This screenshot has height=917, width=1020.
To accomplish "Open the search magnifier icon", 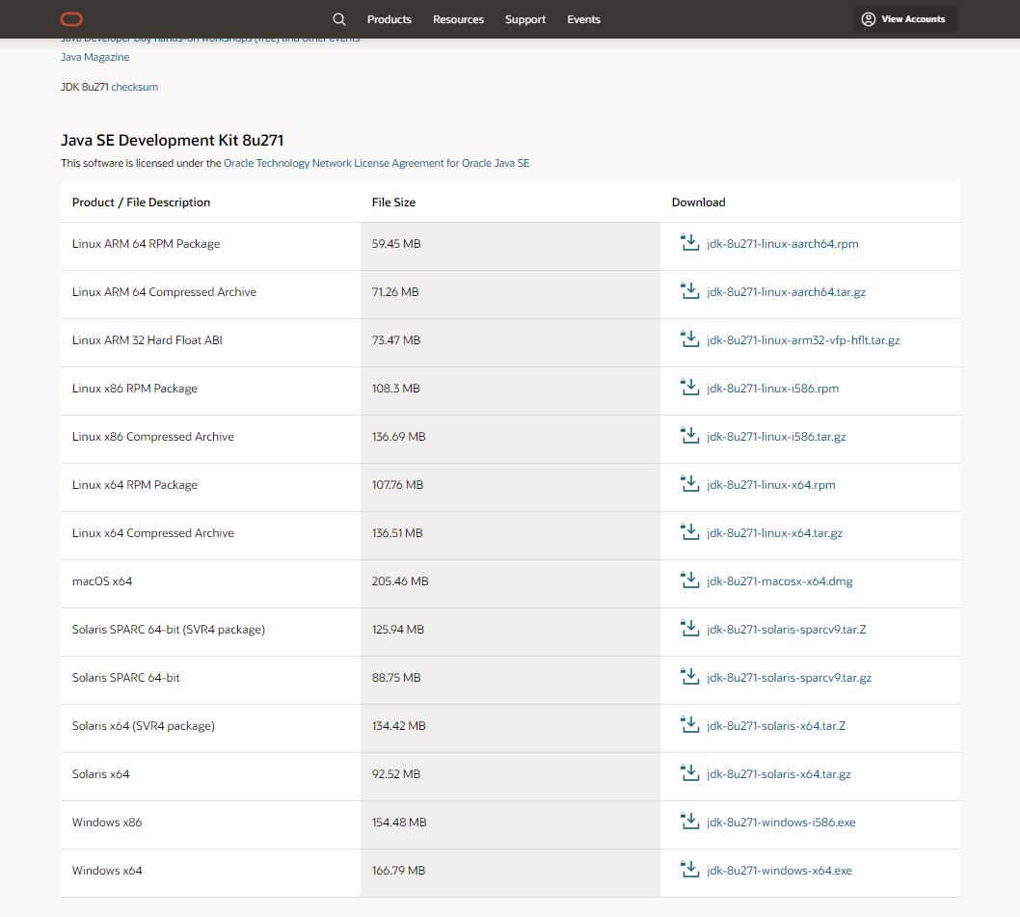I will coord(339,19).
